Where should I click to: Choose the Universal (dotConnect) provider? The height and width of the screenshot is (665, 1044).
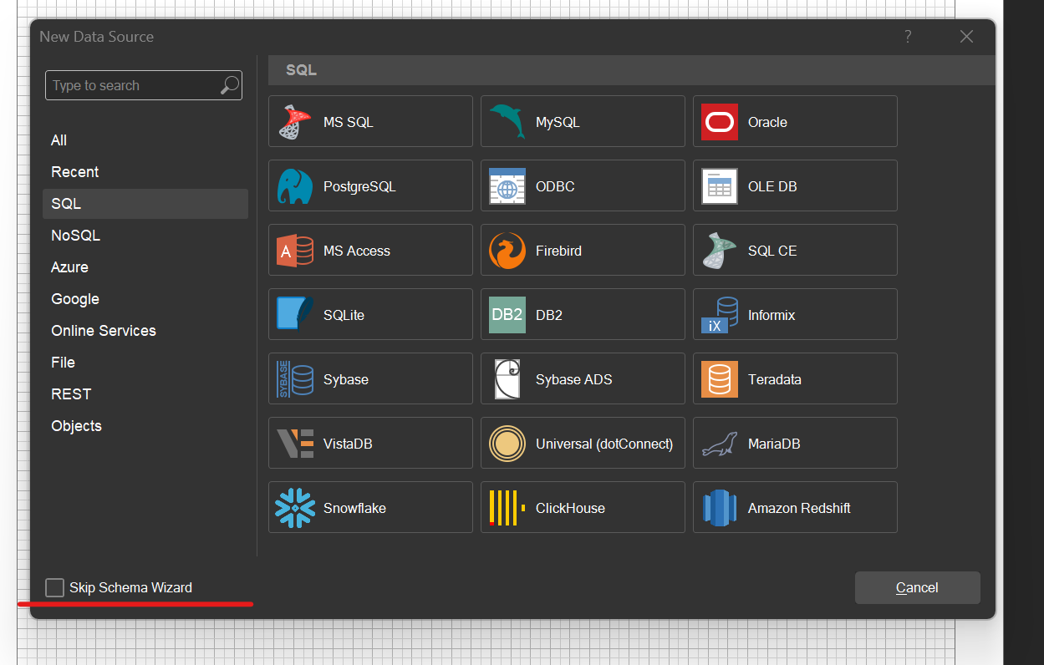pyautogui.click(x=507, y=442)
